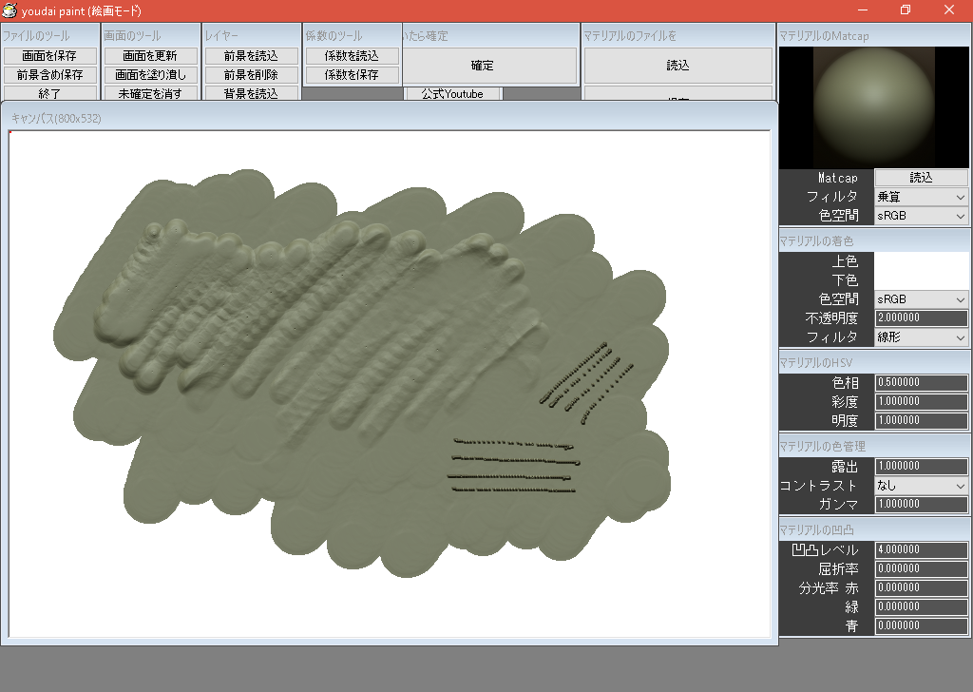Load a foreground layer via 前景を読込
Viewport: 973px width, 692px height.
click(251, 55)
